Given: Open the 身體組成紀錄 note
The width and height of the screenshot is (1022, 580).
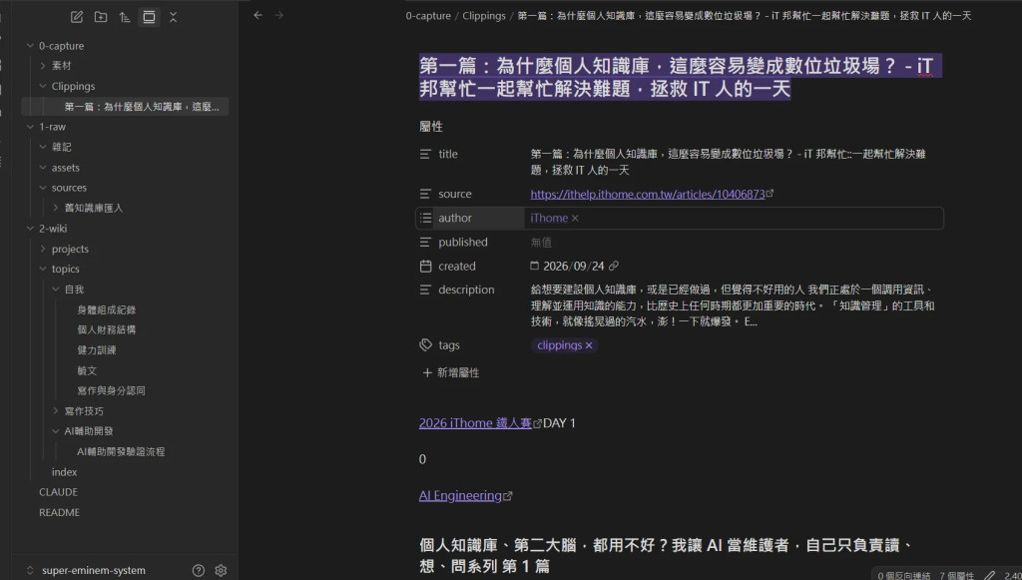Looking at the screenshot, I should [x=106, y=310].
